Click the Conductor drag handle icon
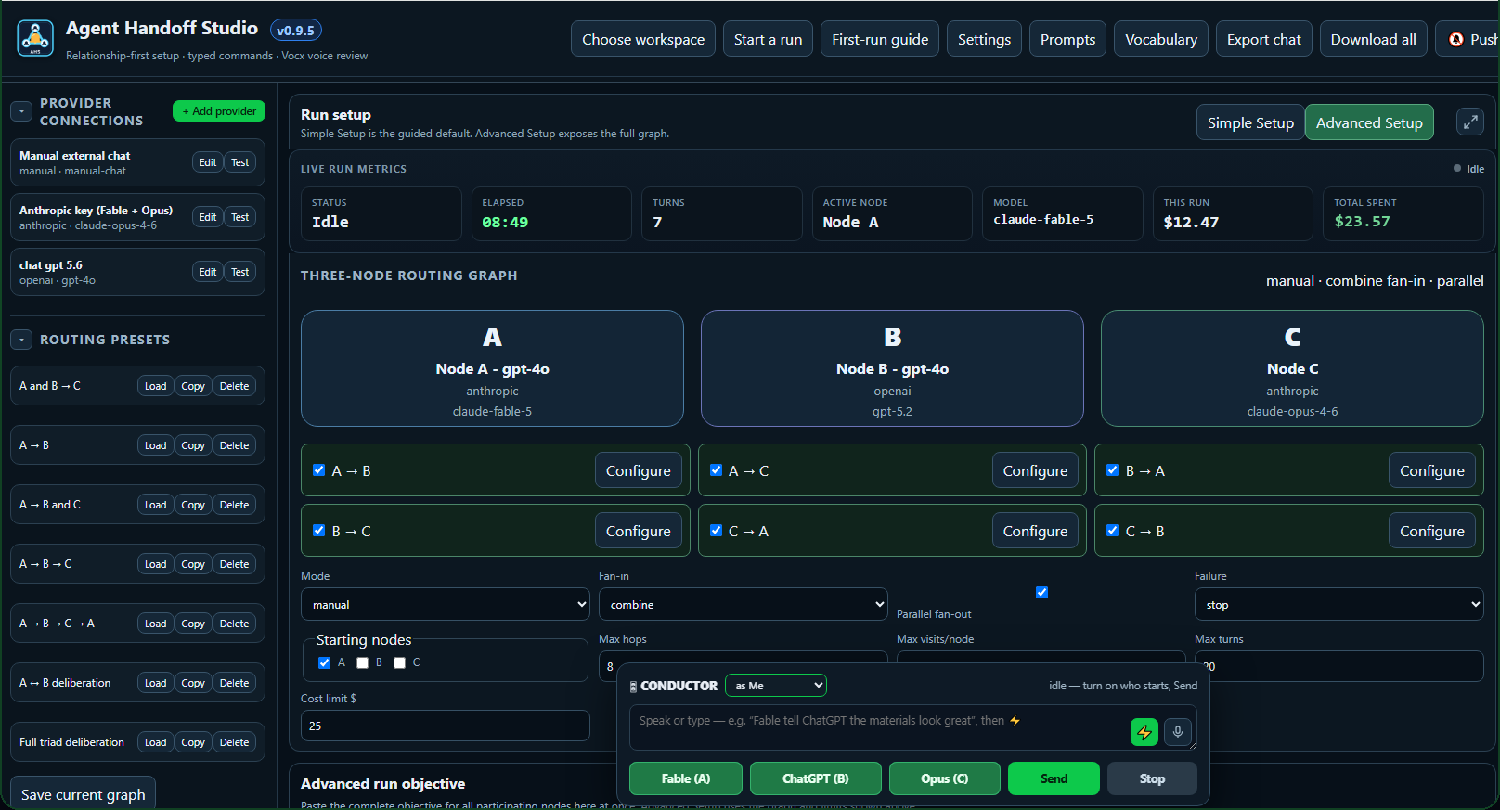1500x810 pixels. pos(633,687)
